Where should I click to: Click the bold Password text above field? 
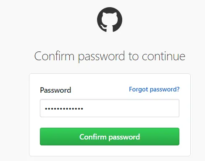click(55, 90)
